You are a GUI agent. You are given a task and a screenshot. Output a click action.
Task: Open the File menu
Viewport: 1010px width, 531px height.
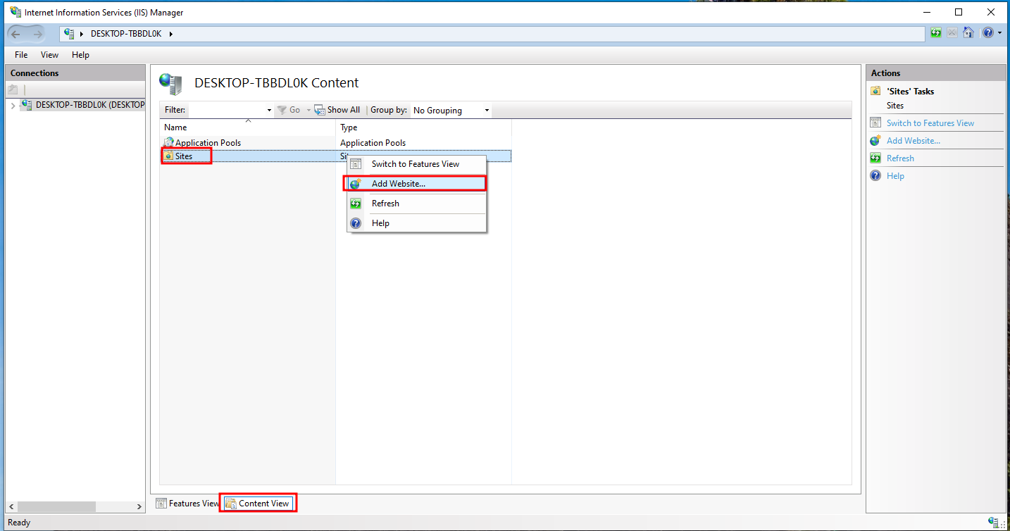[21, 55]
